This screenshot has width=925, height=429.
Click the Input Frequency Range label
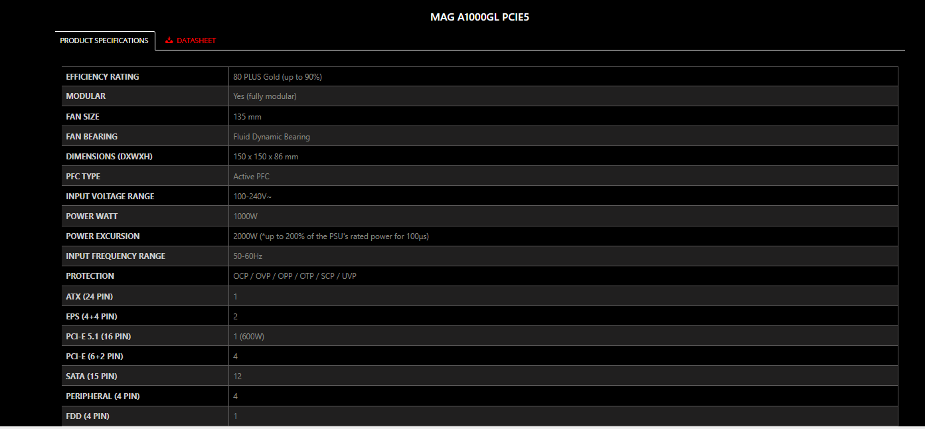[x=116, y=256]
